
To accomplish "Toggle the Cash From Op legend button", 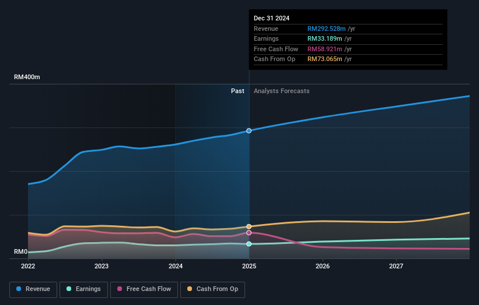I will (x=212, y=289).
